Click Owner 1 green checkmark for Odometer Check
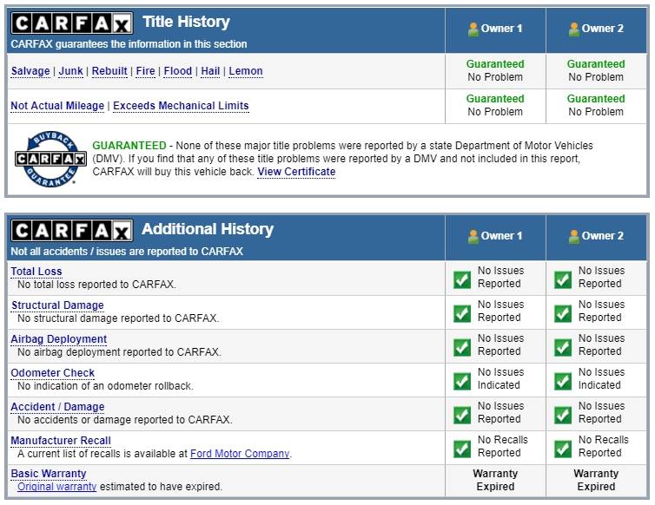This screenshot has width=655, height=505. click(462, 381)
